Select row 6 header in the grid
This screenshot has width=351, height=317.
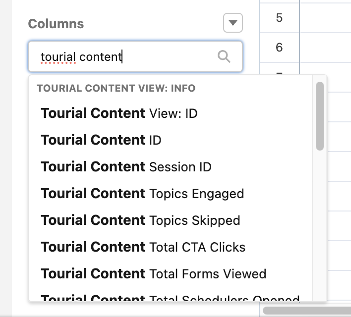click(x=279, y=48)
